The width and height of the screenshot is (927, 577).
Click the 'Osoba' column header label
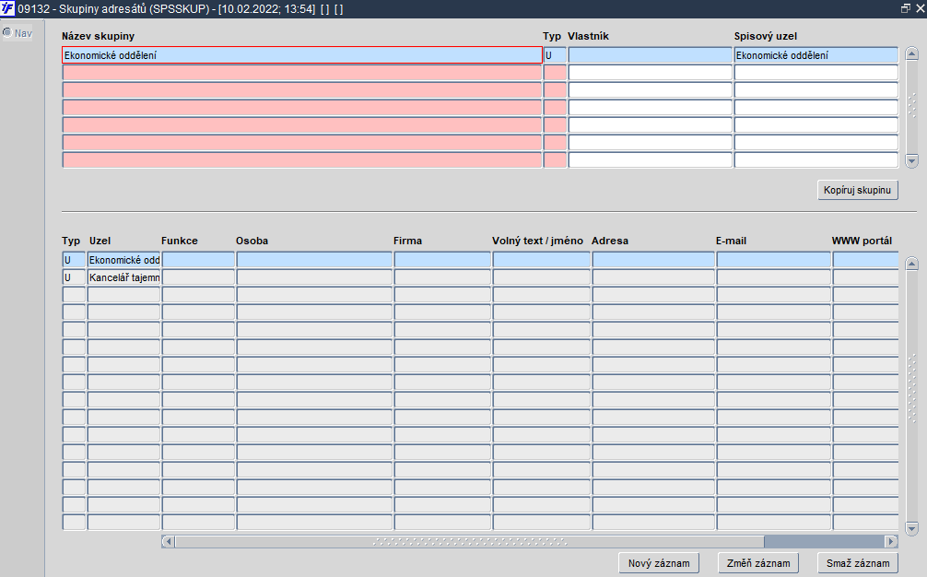pos(252,241)
